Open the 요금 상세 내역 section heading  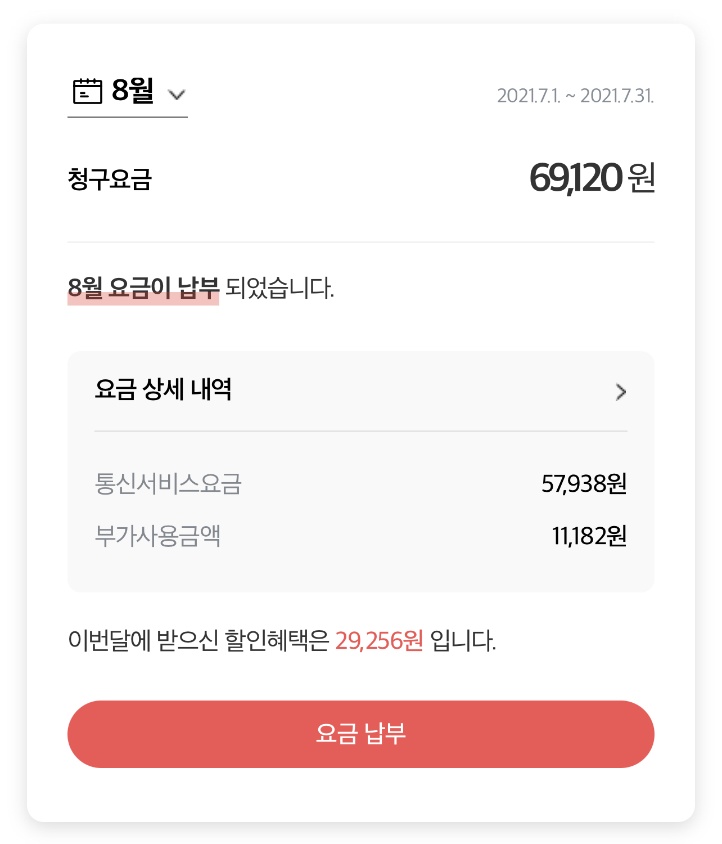pos(163,389)
